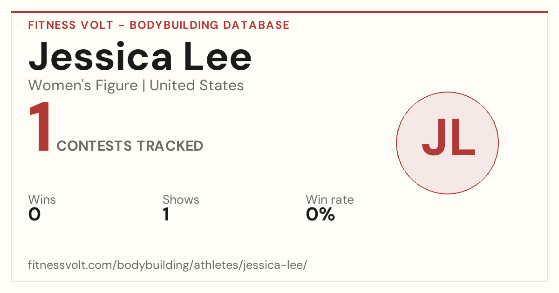
Task: Click the Win rate stat label
Action: pos(330,200)
